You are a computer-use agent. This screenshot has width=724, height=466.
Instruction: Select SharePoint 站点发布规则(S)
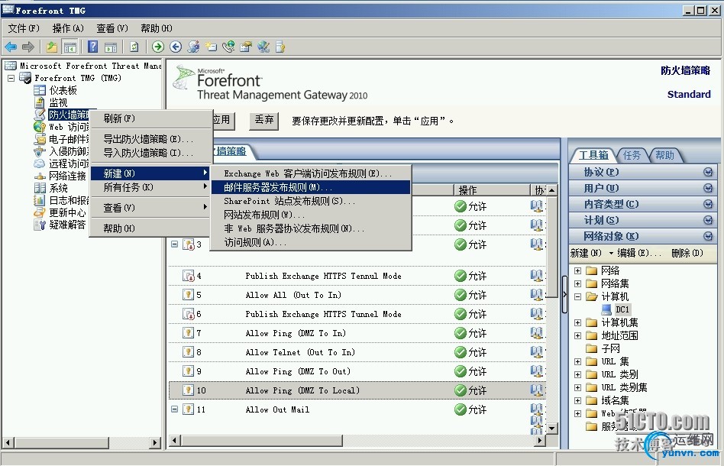tap(311, 201)
